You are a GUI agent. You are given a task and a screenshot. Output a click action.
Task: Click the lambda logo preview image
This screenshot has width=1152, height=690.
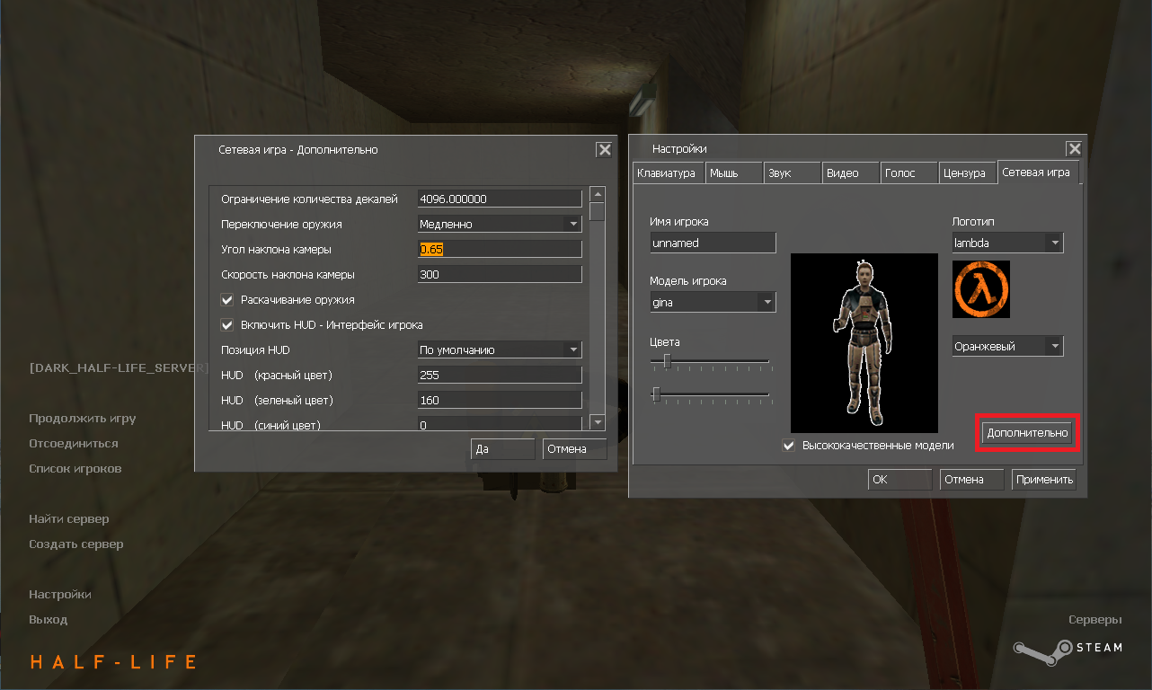(980, 289)
